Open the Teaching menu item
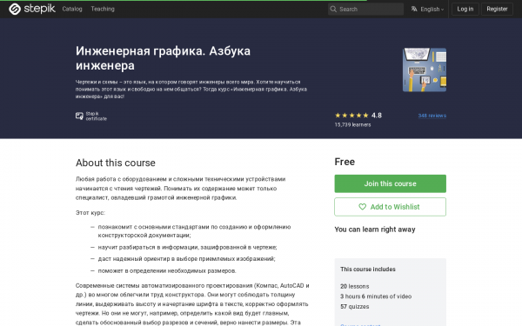Viewport: 522px width, 326px height. [103, 9]
